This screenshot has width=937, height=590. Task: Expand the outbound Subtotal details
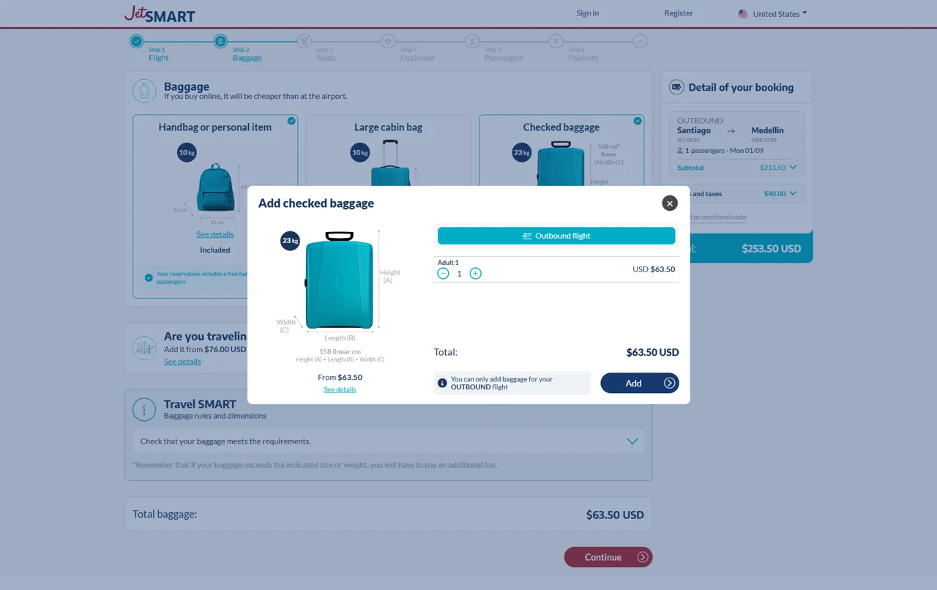coord(793,168)
